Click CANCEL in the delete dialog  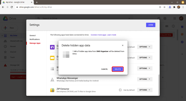coord(104,69)
